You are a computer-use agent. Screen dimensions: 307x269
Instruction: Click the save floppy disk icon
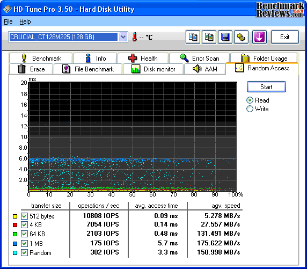tap(225, 37)
